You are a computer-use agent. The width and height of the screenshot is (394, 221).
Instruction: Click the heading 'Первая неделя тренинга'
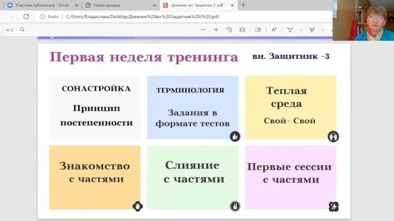click(x=143, y=57)
